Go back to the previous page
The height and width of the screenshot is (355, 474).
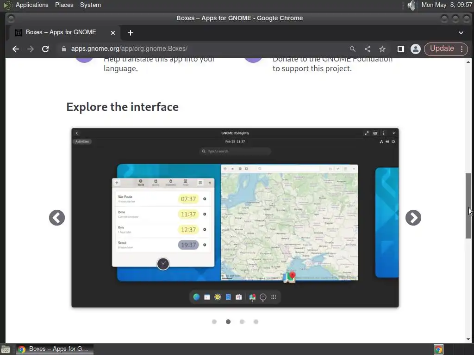point(16,49)
